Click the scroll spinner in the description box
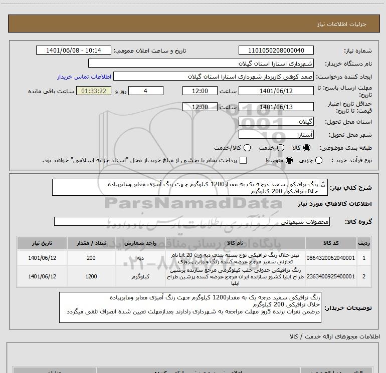 click(323, 184)
